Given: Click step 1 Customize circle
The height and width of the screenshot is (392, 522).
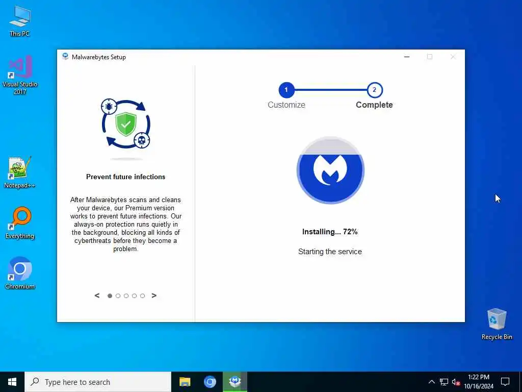Looking at the screenshot, I should click(x=286, y=90).
